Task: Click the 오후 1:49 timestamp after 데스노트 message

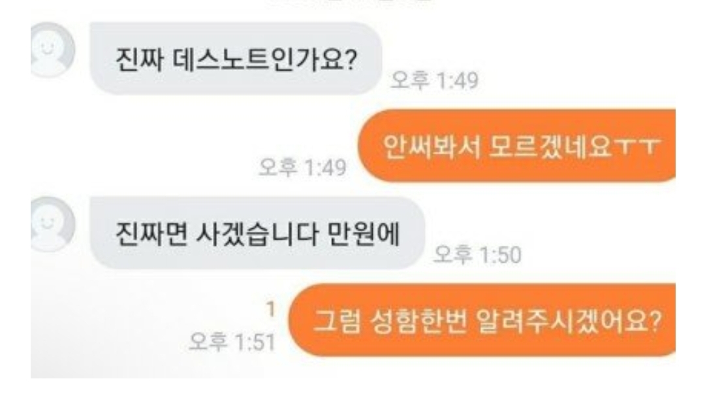Action: (434, 81)
